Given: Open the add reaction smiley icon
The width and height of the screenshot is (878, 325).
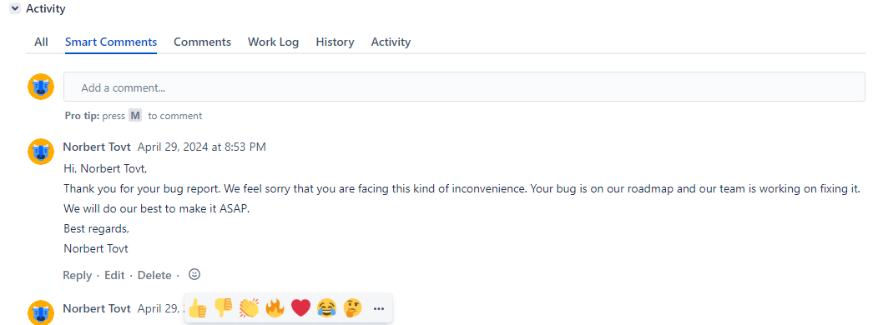Looking at the screenshot, I should 194,274.
